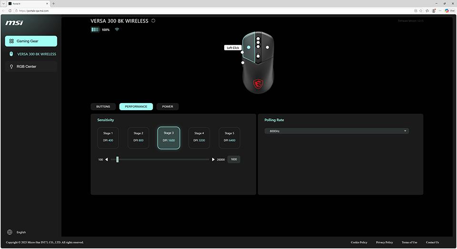The image size is (457, 249).
Task: Select Stage 3 DPI 1600
Action: coord(169,138)
